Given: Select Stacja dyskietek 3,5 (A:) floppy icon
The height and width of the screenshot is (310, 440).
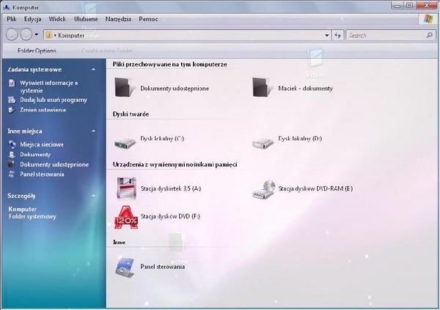Looking at the screenshot, I should tap(125, 188).
